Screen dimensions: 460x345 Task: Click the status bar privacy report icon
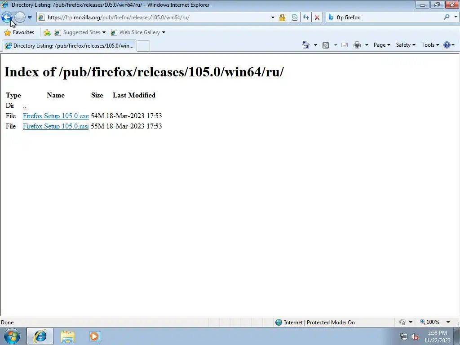pyautogui.click(x=402, y=323)
